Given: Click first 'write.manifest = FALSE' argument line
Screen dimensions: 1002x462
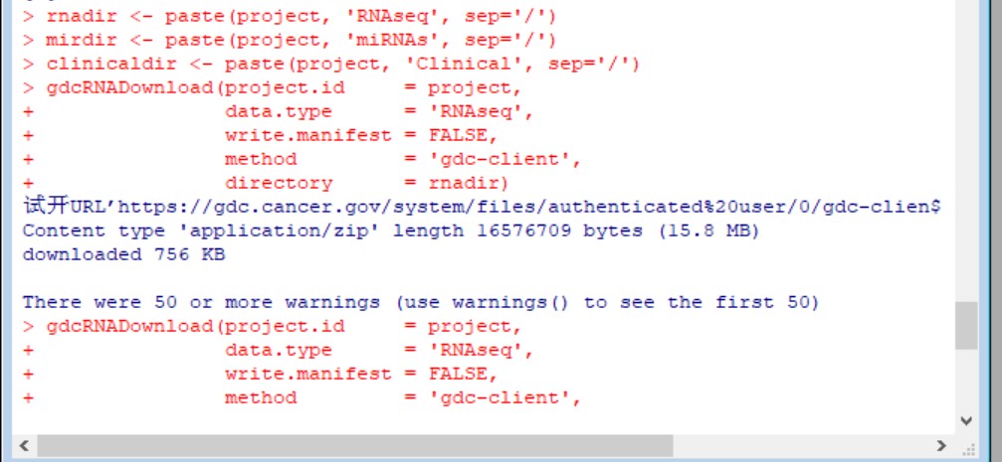Looking at the screenshot, I should (x=359, y=135).
